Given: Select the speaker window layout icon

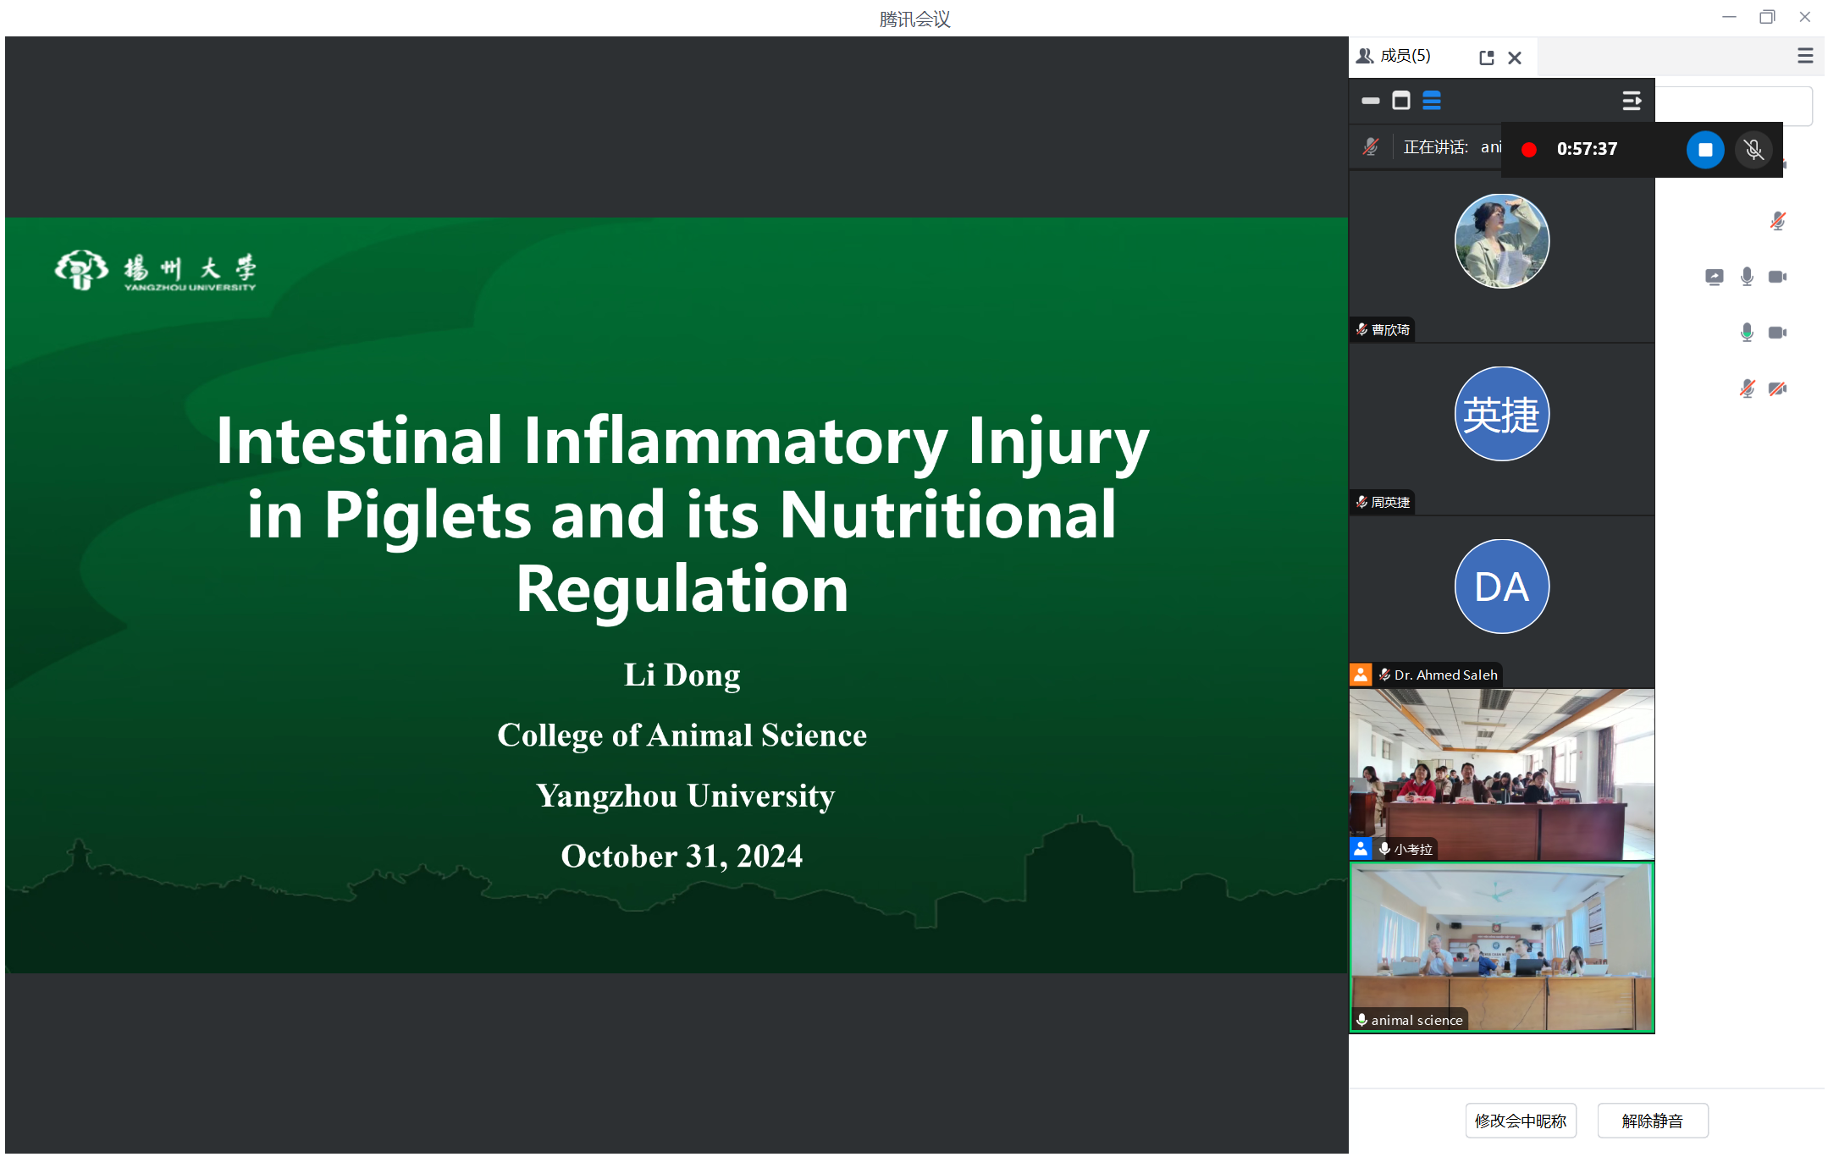Looking at the screenshot, I should pos(1400,101).
